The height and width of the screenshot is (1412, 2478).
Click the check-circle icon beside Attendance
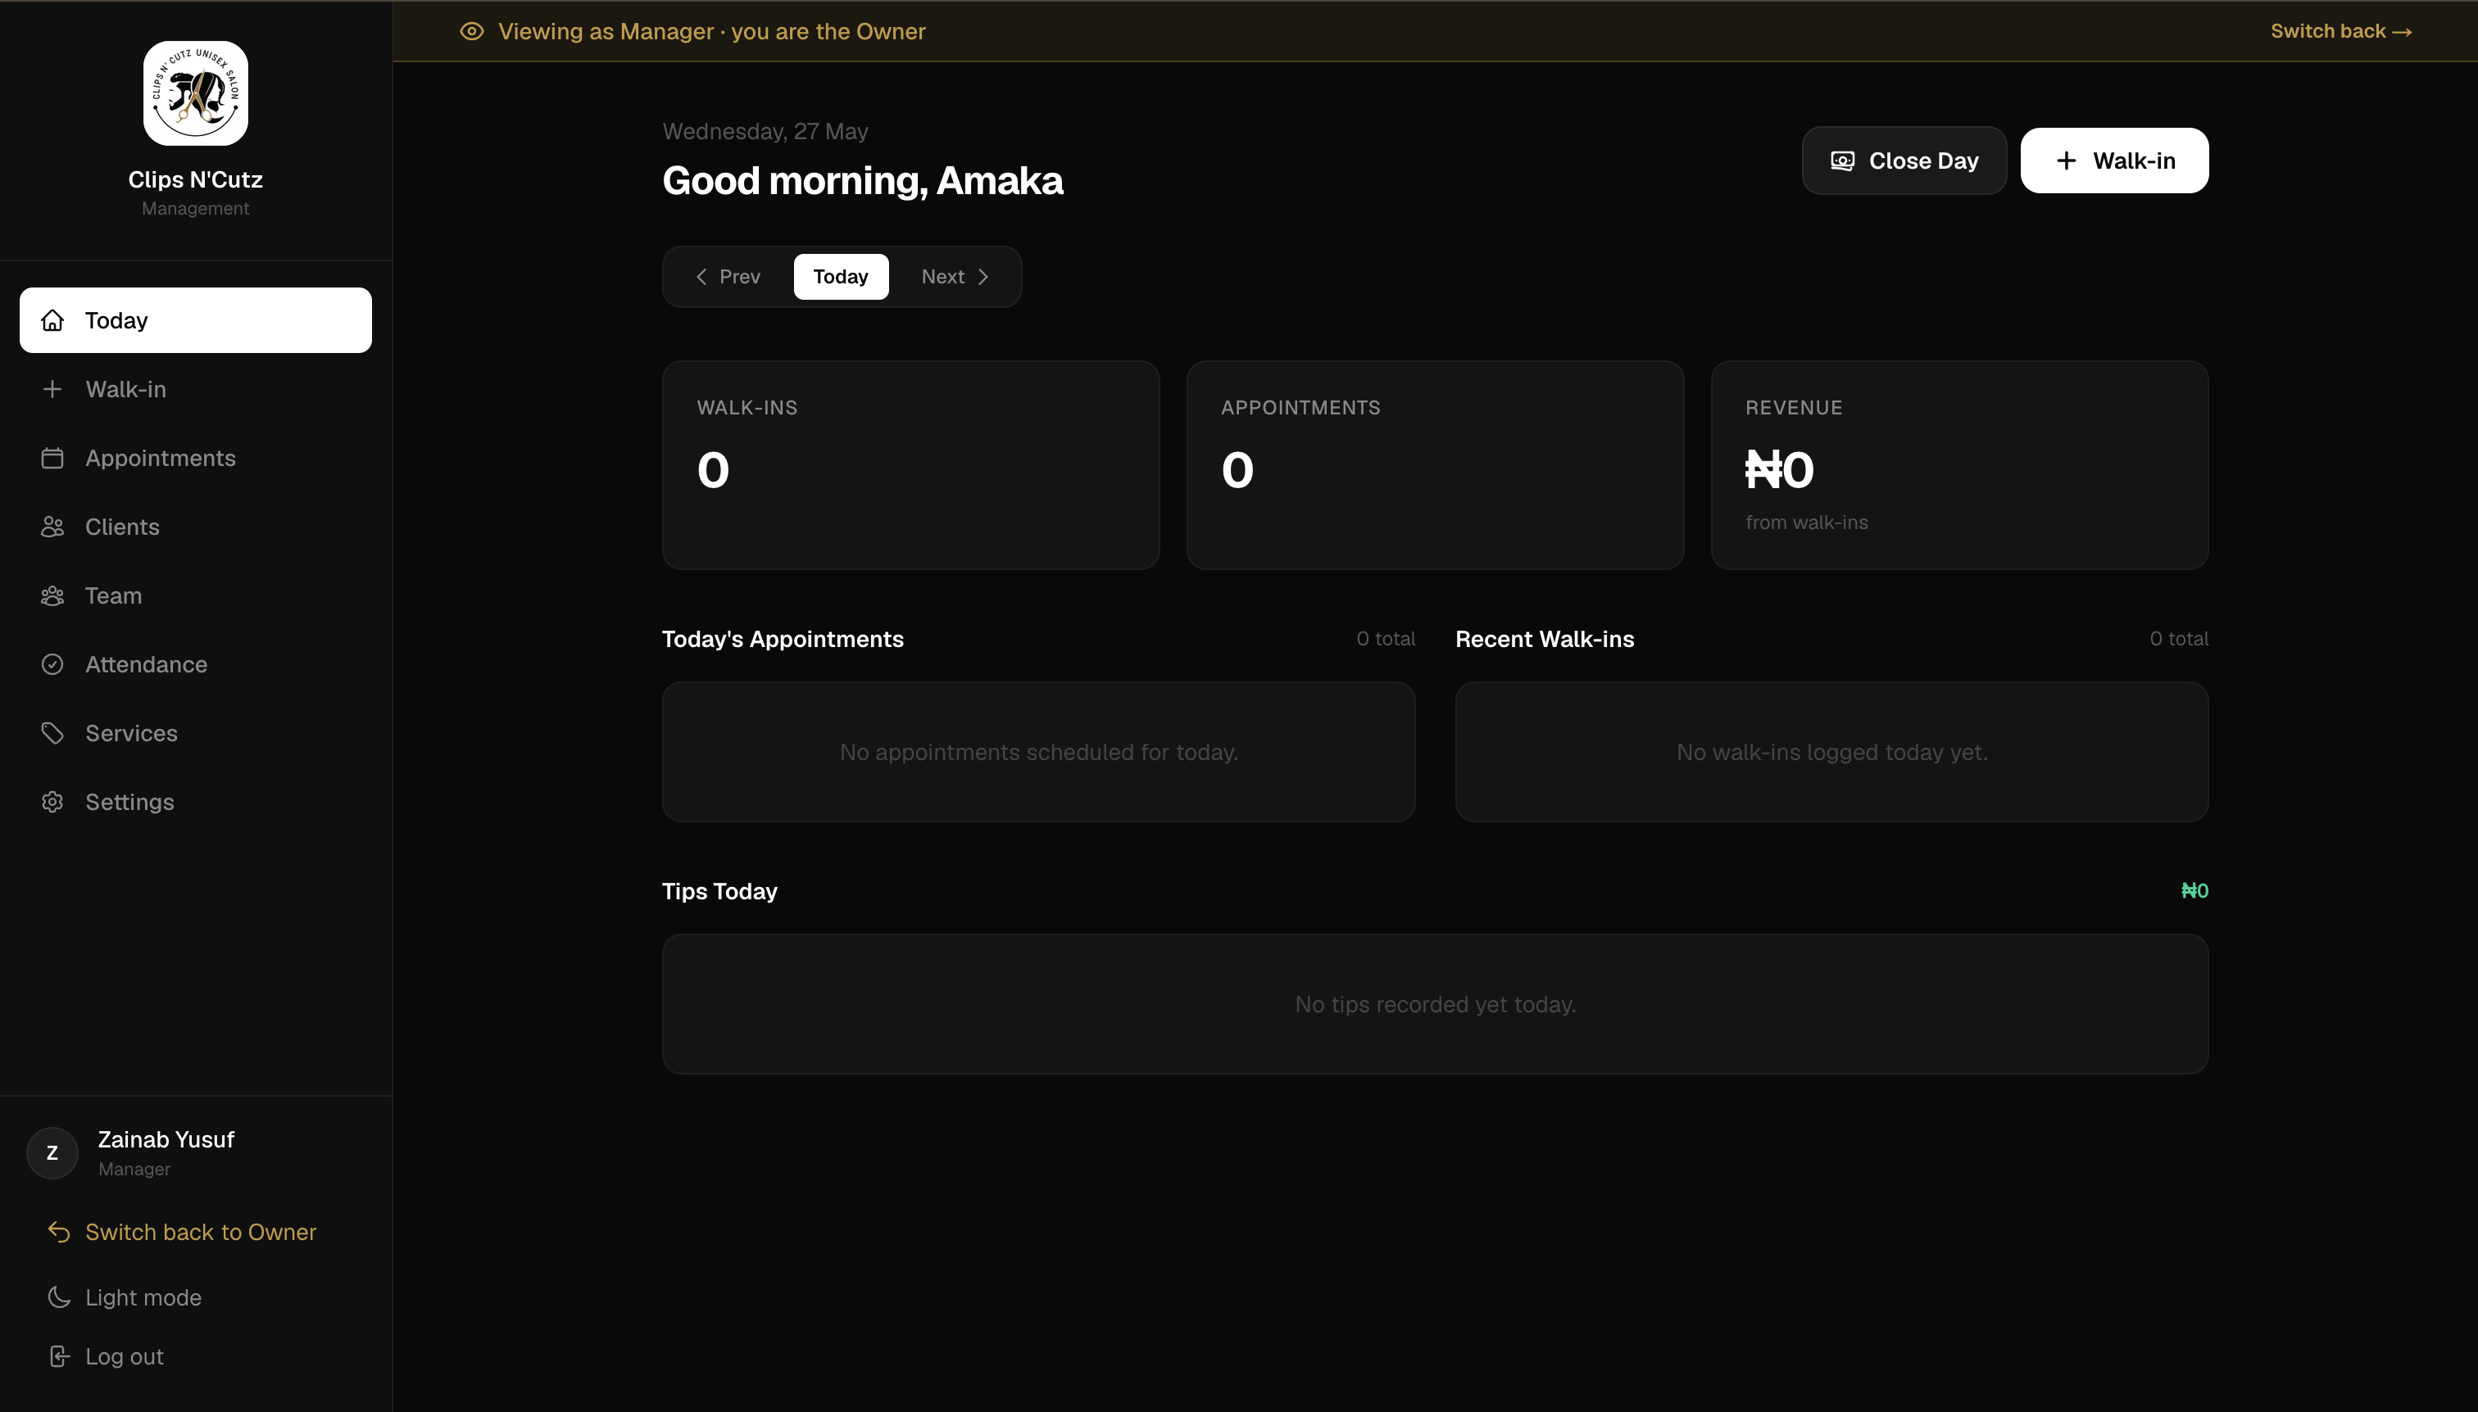[x=52, y=664]
